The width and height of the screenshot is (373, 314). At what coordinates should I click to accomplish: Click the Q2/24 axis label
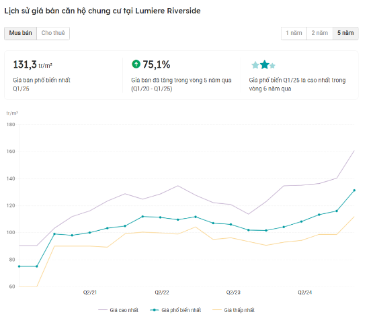[x=305, y=293]
